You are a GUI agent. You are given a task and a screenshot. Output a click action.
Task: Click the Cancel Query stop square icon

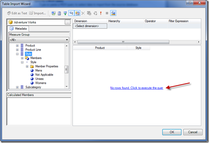[107, 13]
